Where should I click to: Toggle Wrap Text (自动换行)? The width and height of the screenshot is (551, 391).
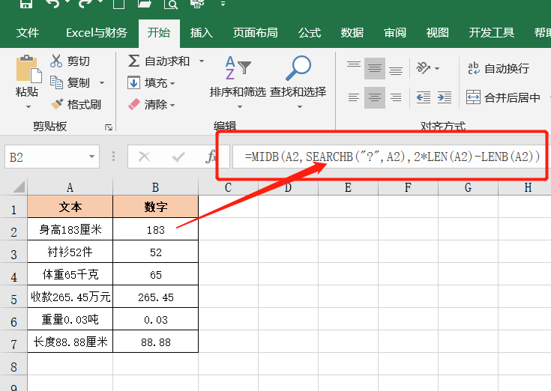coord(499,68)
